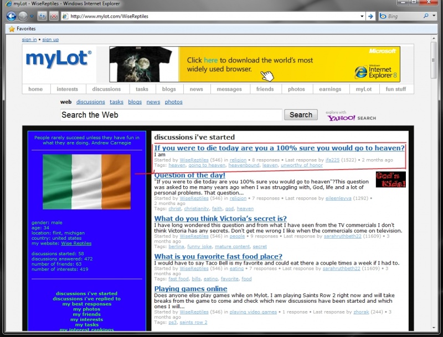Viewport: 443px width, 337px height.
Task: Click the scrollbar down arrow
Action: pyautogui.click(x=434, y=328)
